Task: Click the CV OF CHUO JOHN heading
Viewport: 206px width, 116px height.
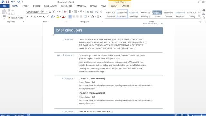Action: 69,30
